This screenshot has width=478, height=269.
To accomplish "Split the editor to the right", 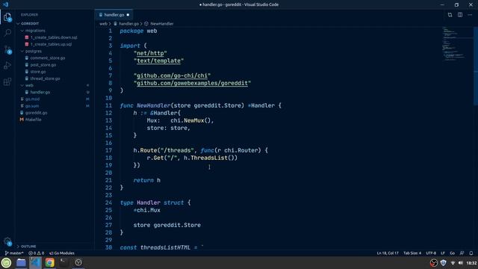I will tap(460, 15).
